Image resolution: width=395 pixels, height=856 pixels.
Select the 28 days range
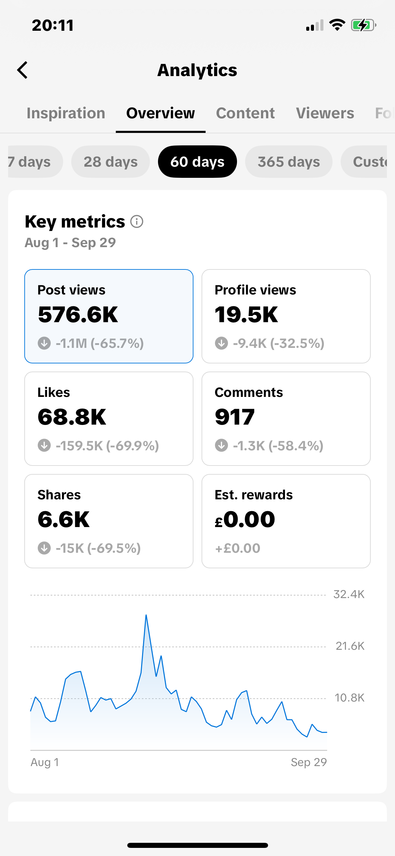(x=110, y=162)
